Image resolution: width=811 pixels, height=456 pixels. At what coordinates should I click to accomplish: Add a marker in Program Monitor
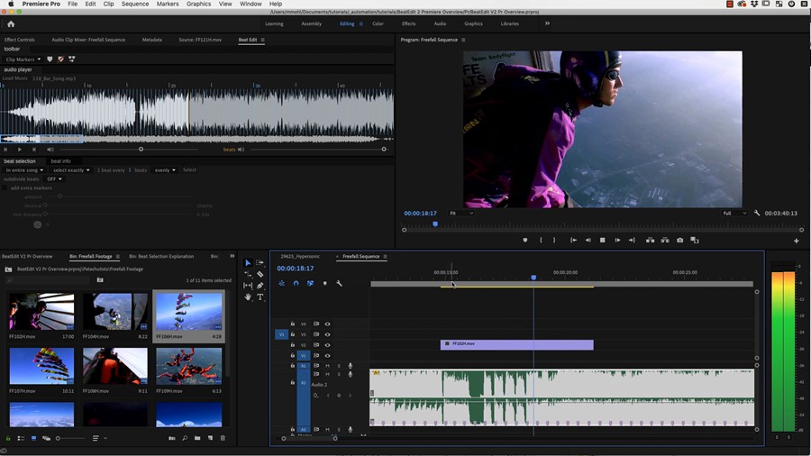(524, 241)
